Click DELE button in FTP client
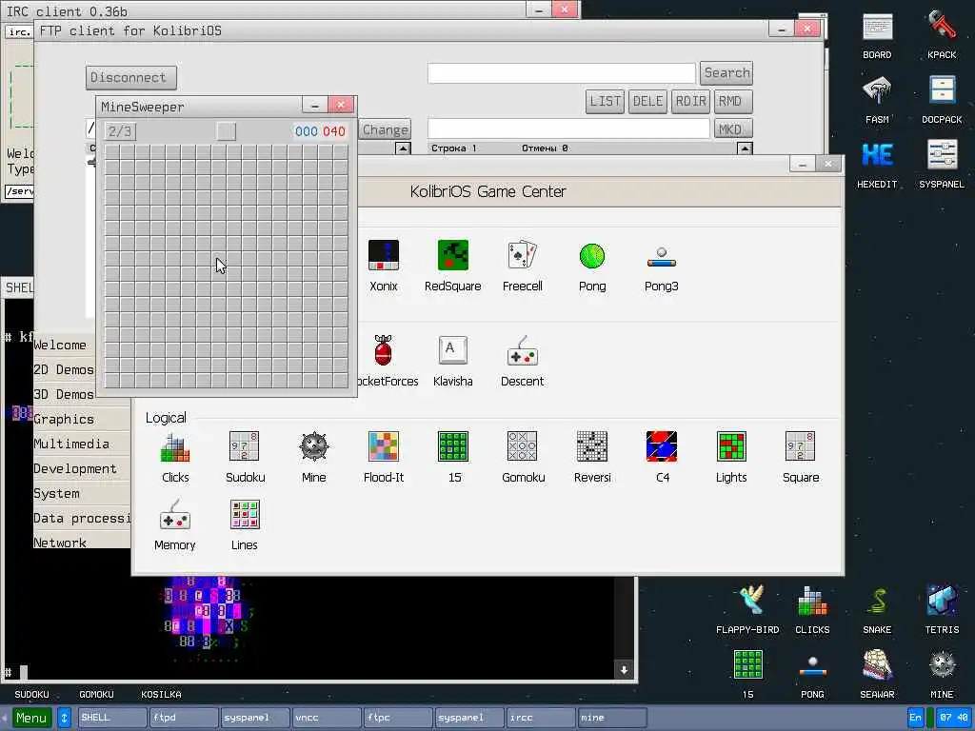Screen dimensions: 975x731 click(x=647, y=101)
